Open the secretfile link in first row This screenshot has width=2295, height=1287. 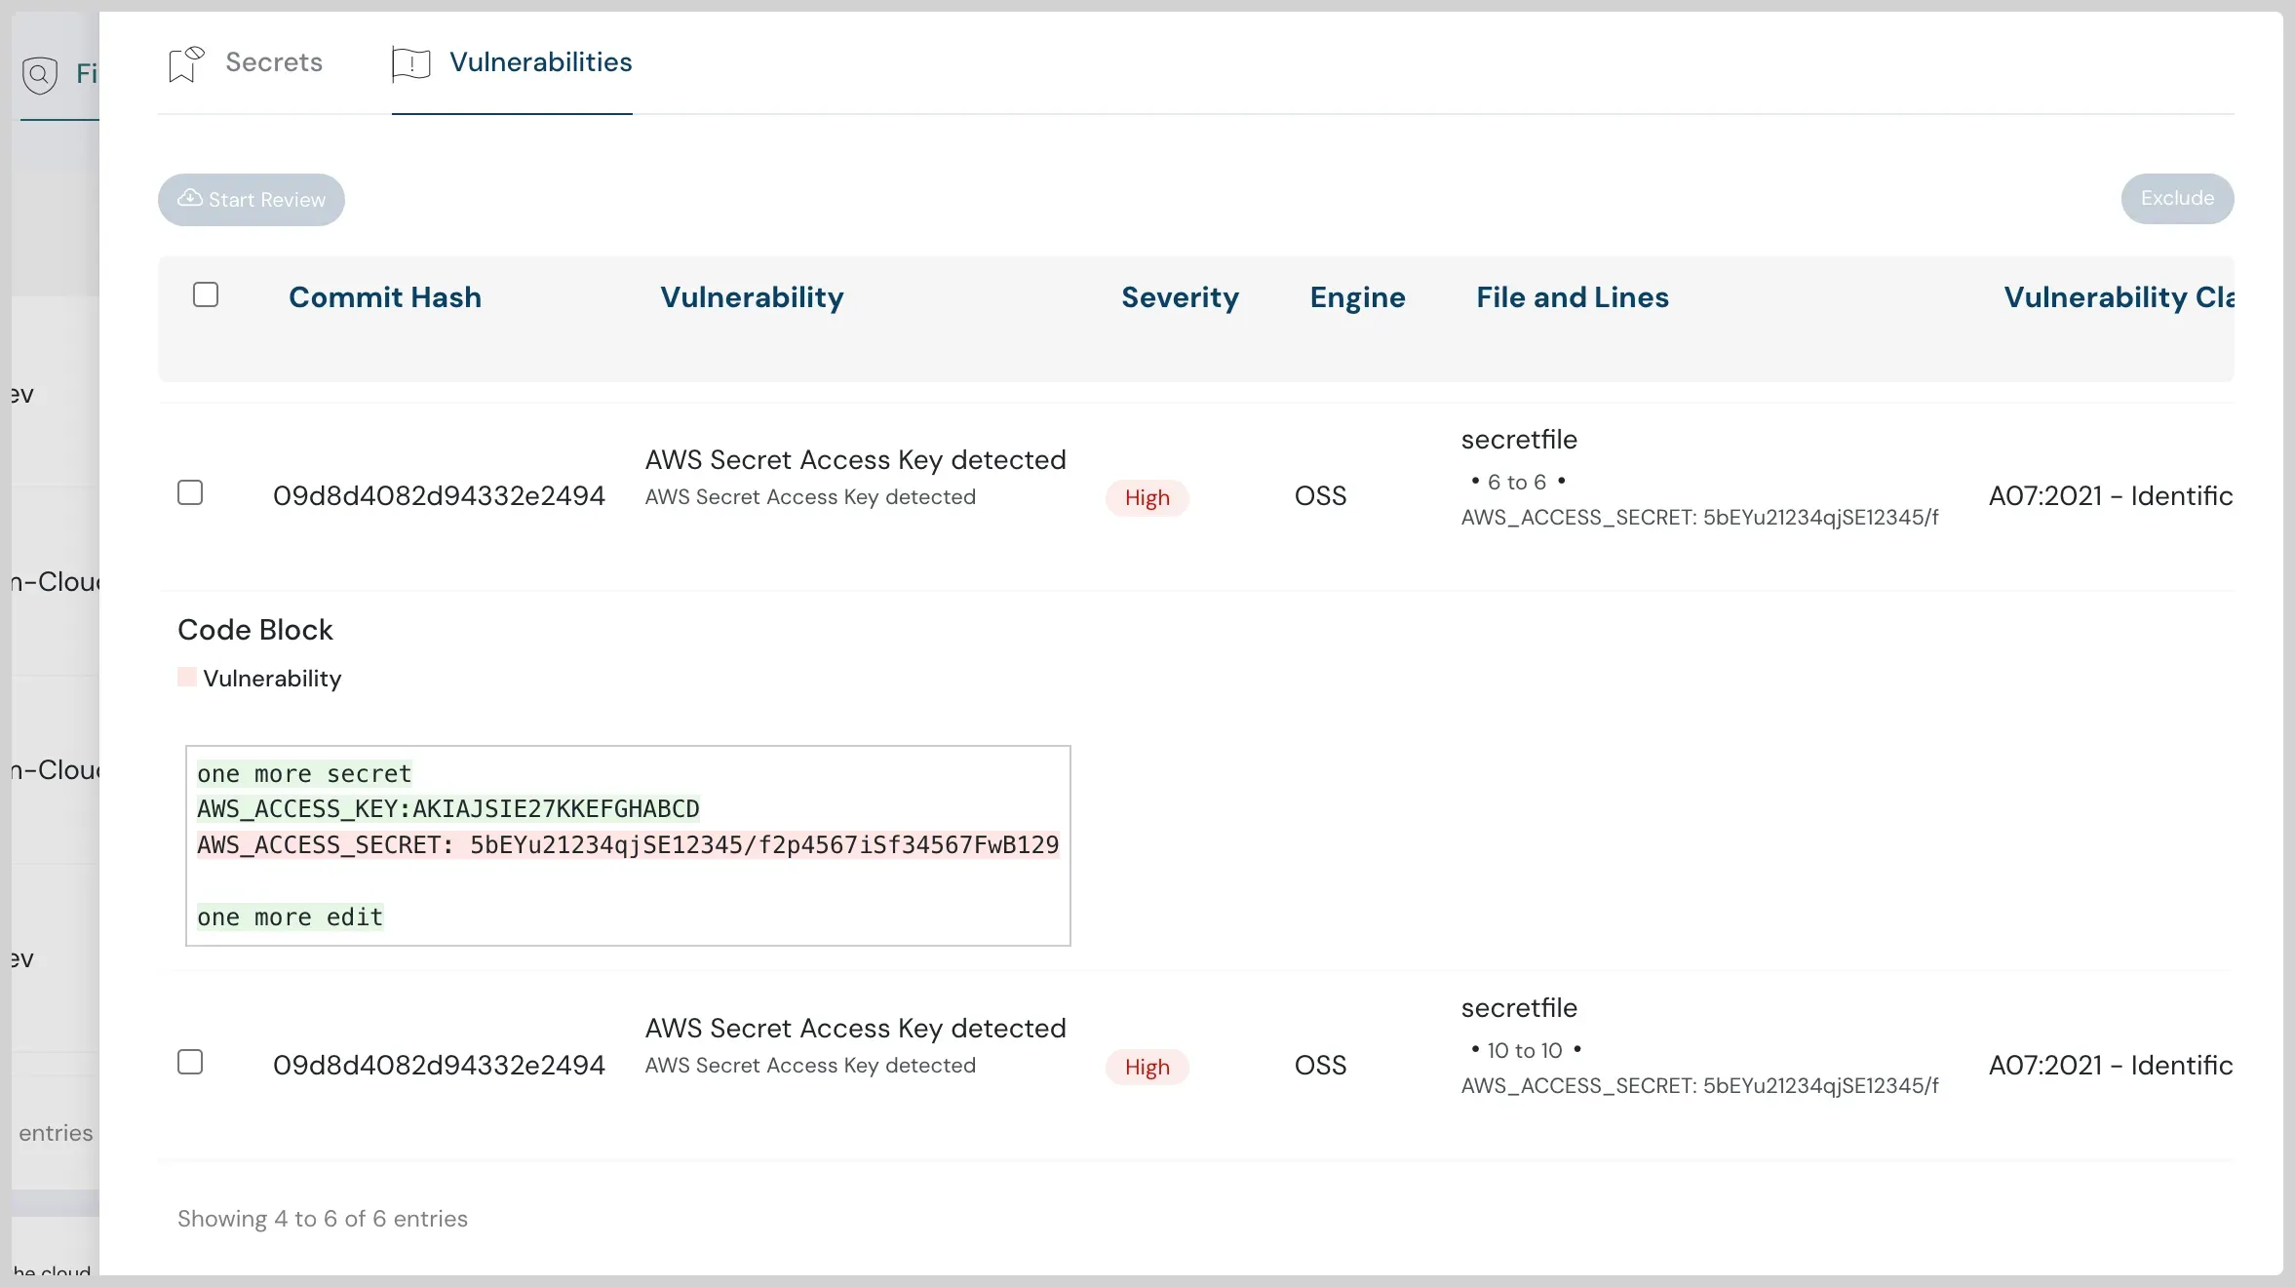tap(1519, 439)
